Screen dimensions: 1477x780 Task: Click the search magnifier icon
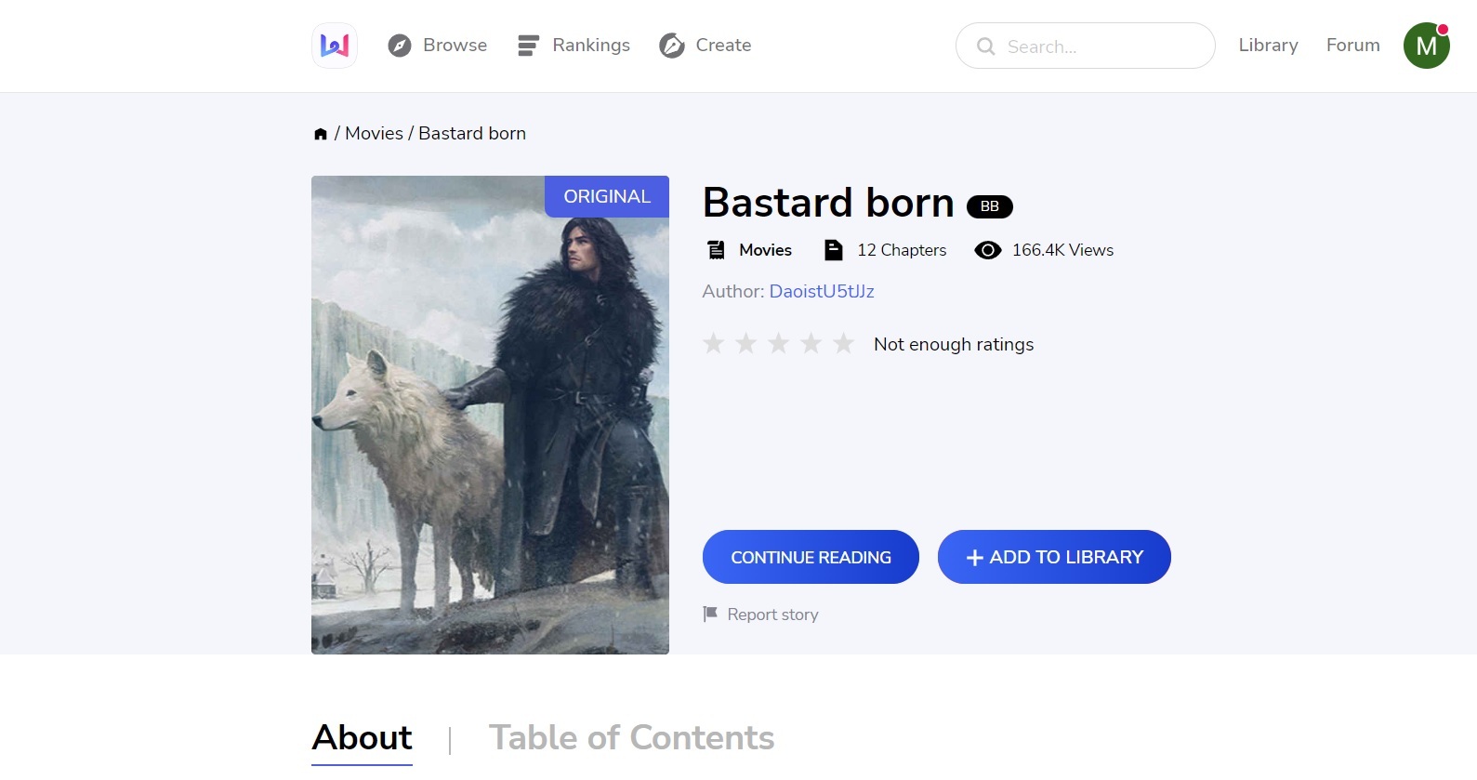(x=985, y=46)
